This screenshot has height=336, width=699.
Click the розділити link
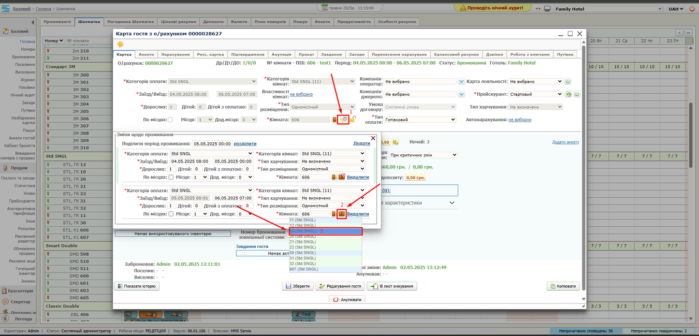pos(245,144)
